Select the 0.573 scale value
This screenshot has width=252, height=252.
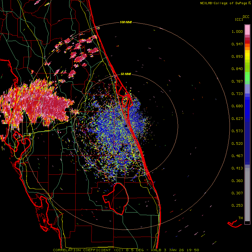click(x=237, y=131)
